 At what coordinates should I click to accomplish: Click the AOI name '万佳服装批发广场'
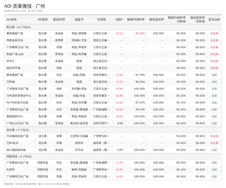click(x=17, y=136)
